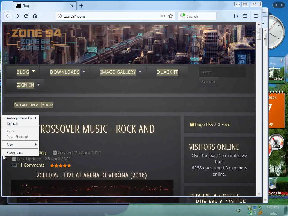This screenshot has width=288, height=216.
Task: Click the page scrollbar down arrow
Action: pos(259,194)
